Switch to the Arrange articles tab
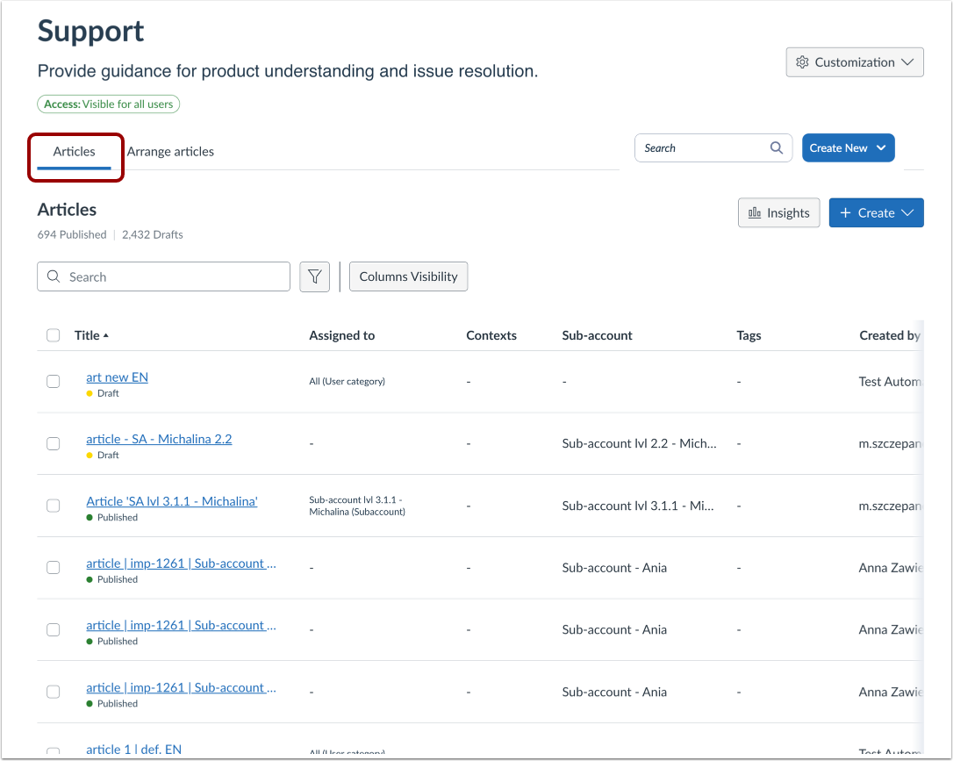Screen dimensions: 953x761 click(170, 151)
